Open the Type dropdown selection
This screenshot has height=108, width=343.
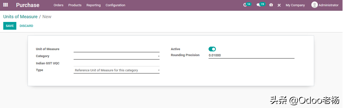click(116, 70)
